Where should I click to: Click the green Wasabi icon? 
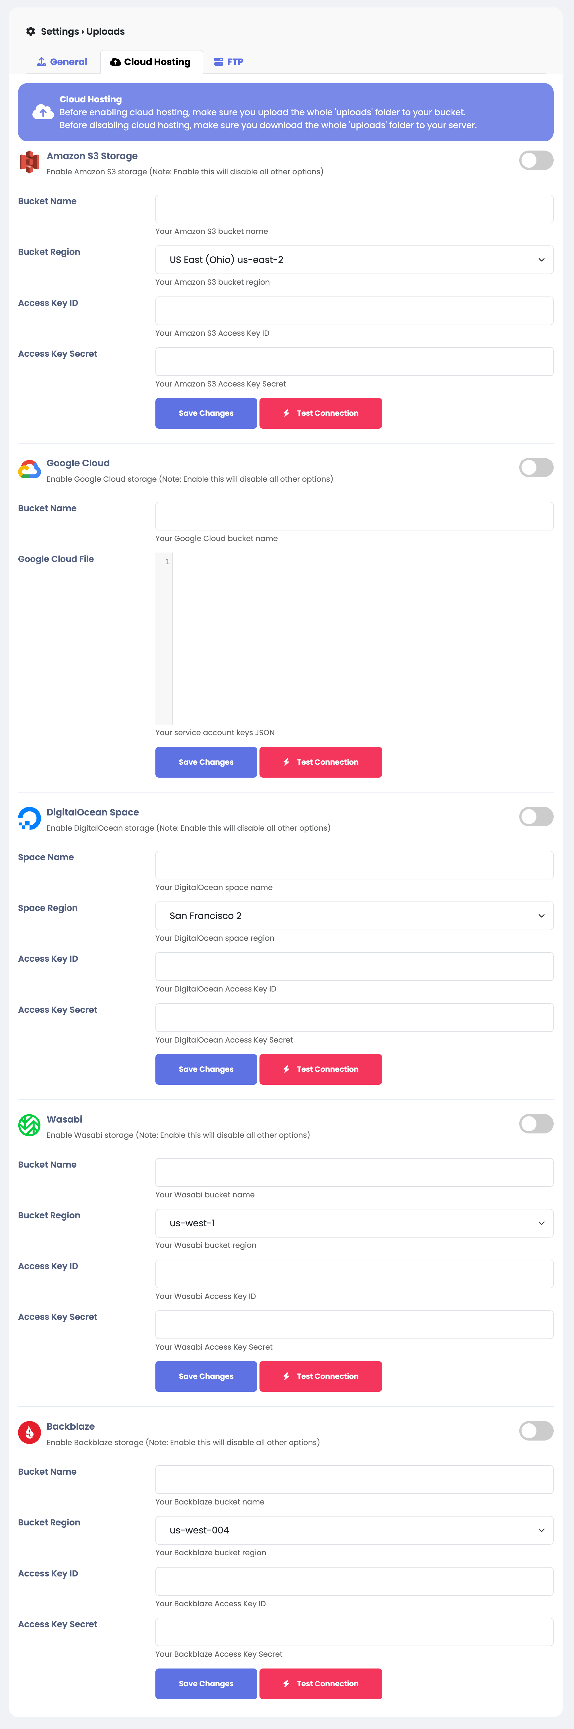click(x=29, y=1124)
